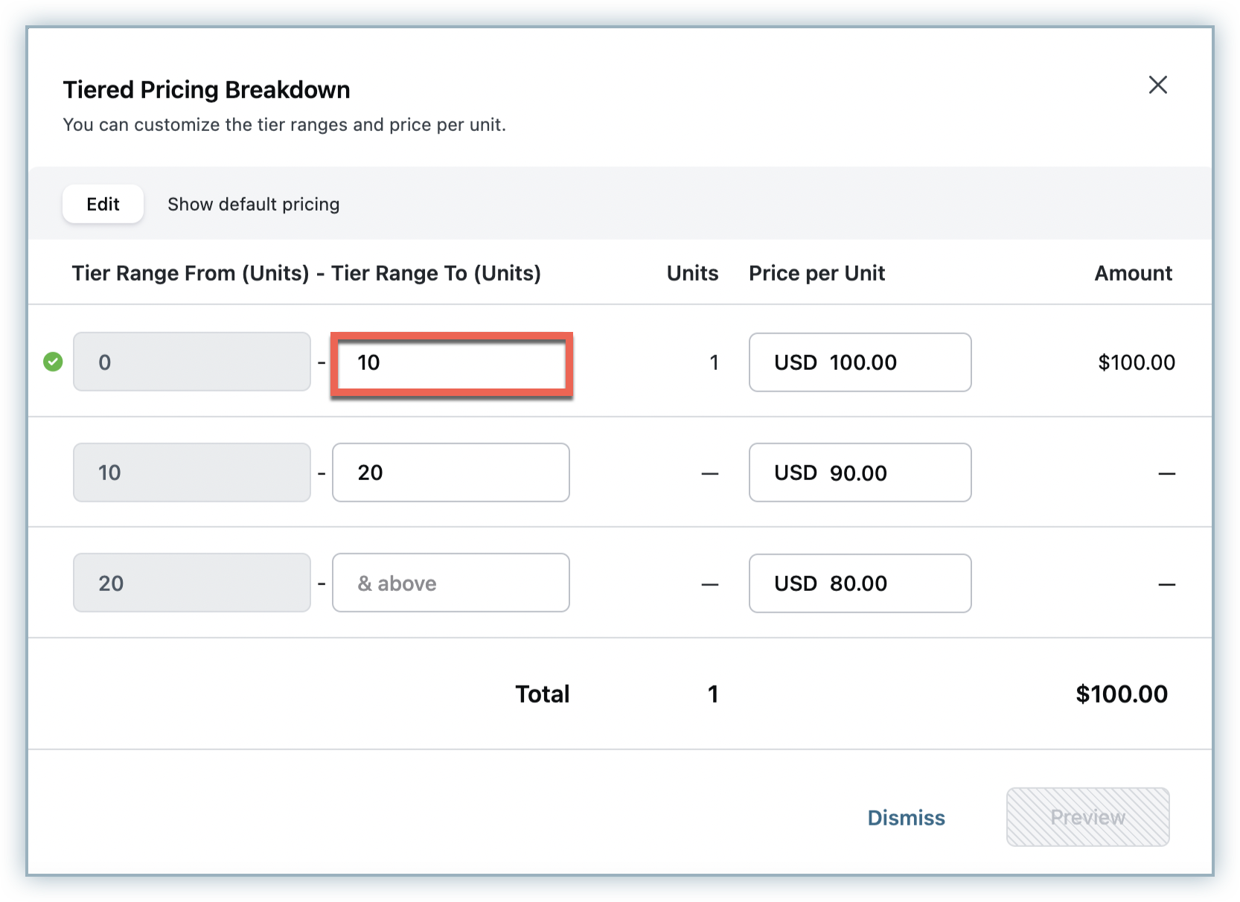Click the Preview button
The height and width of the screenshot is (902, 1240).
(x=1087, y=817)
